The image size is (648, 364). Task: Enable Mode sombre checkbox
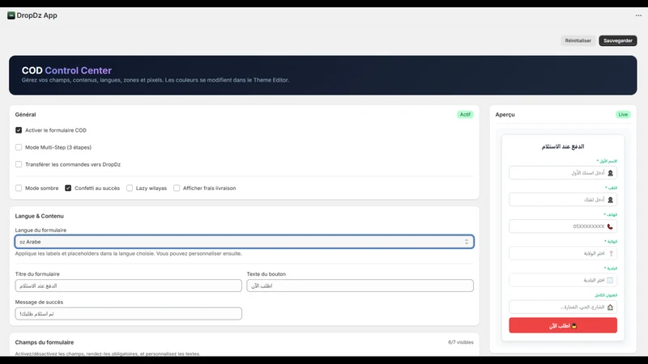click(x=19, y=188)
